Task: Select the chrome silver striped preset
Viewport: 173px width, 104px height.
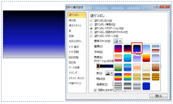Action: click(x=118, y=86)
